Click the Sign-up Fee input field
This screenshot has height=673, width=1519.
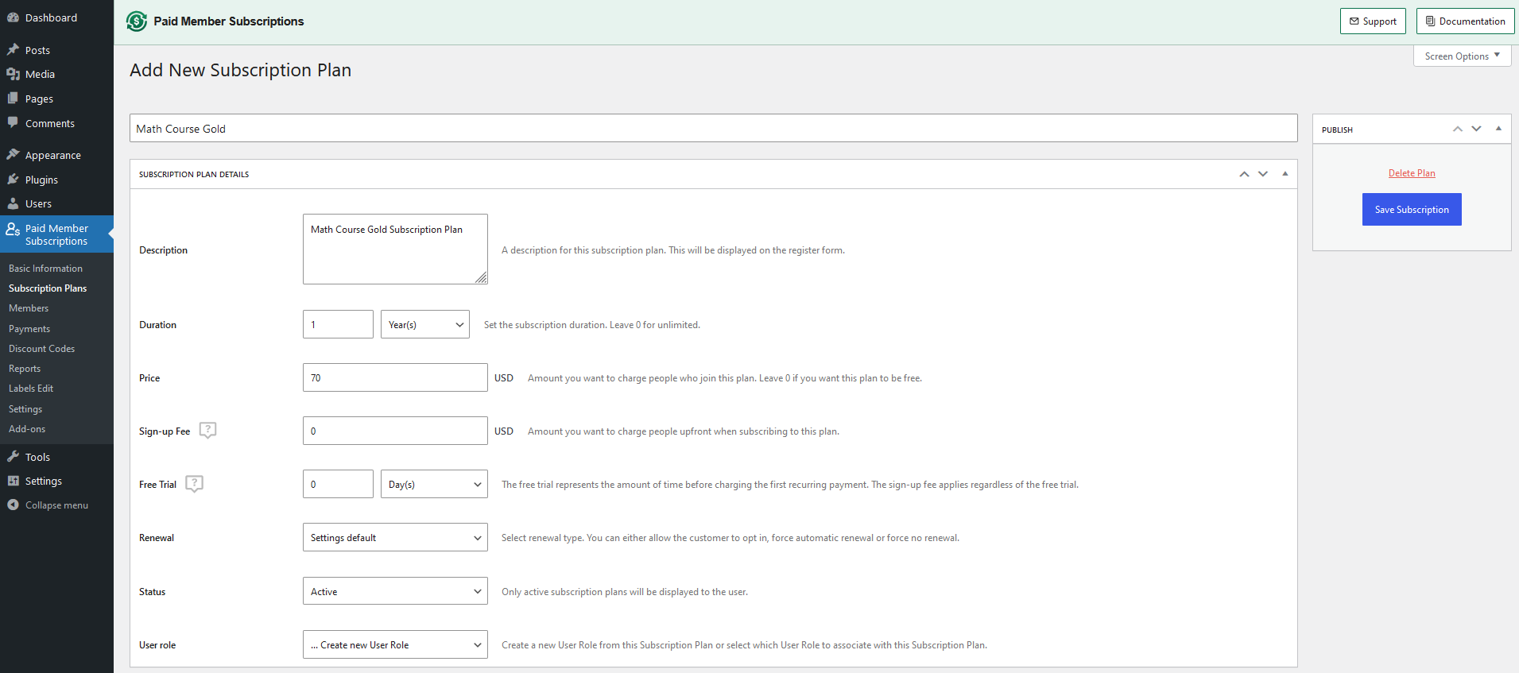395,431
